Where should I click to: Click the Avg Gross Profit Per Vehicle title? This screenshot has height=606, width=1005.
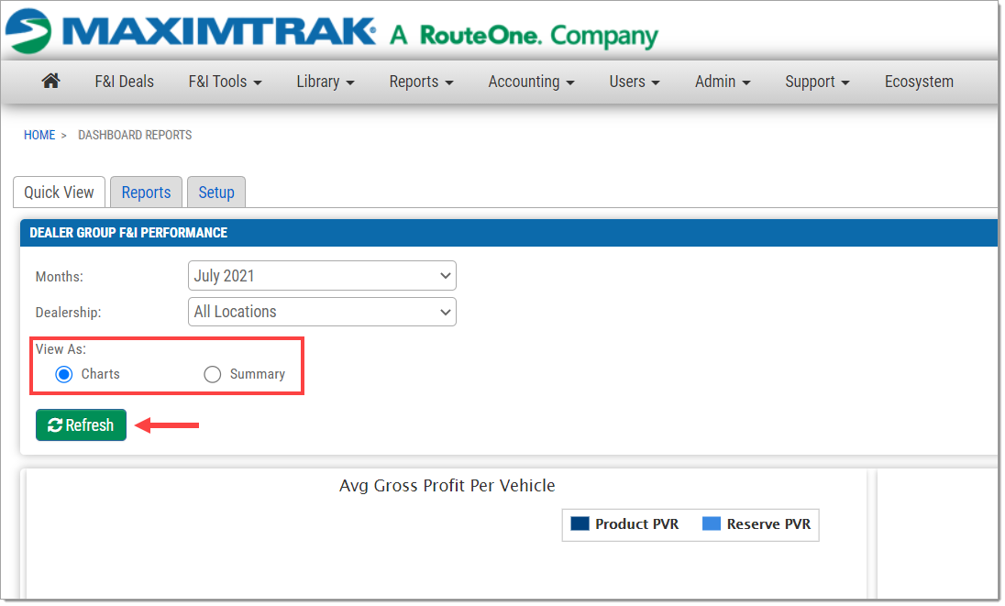pyautogui.click(x=447, y=486)
